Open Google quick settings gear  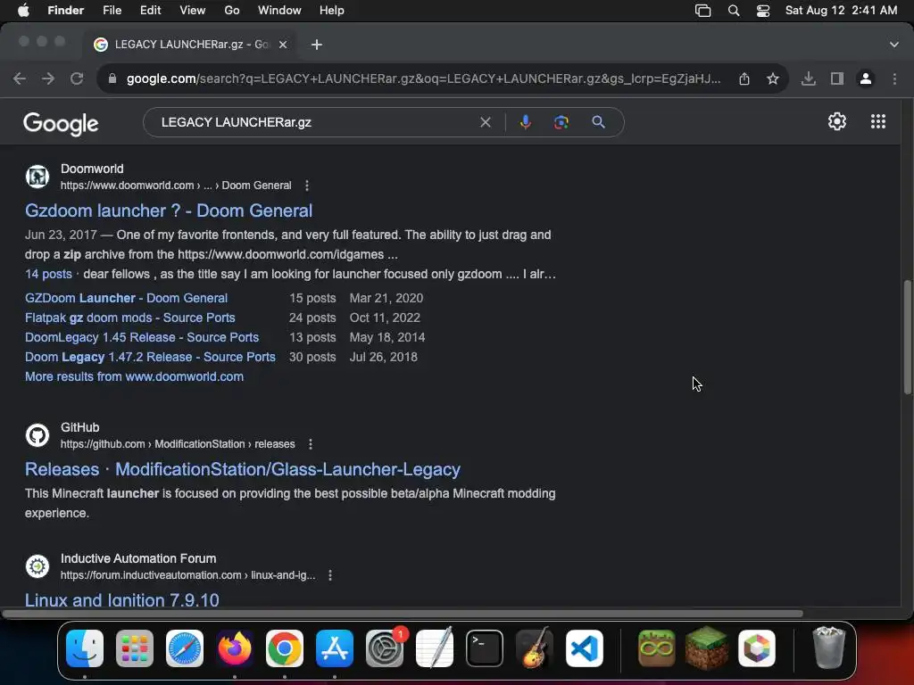coord(837,121)
